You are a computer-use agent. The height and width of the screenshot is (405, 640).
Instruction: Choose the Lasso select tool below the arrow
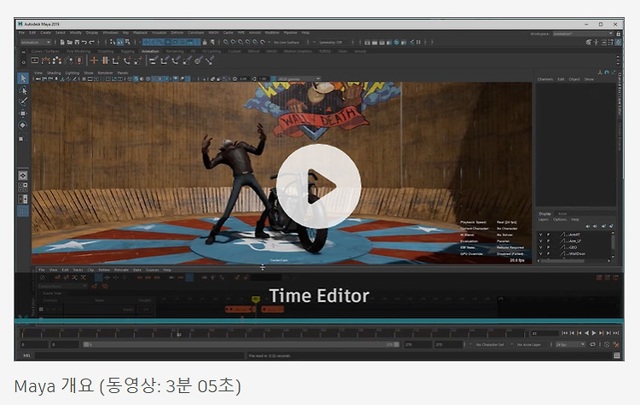click(x=23, y=90)
